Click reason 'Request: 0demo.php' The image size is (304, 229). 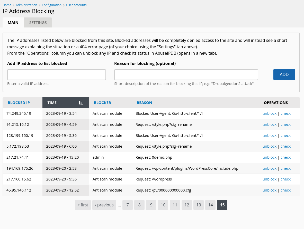click(x=154, y=157)
